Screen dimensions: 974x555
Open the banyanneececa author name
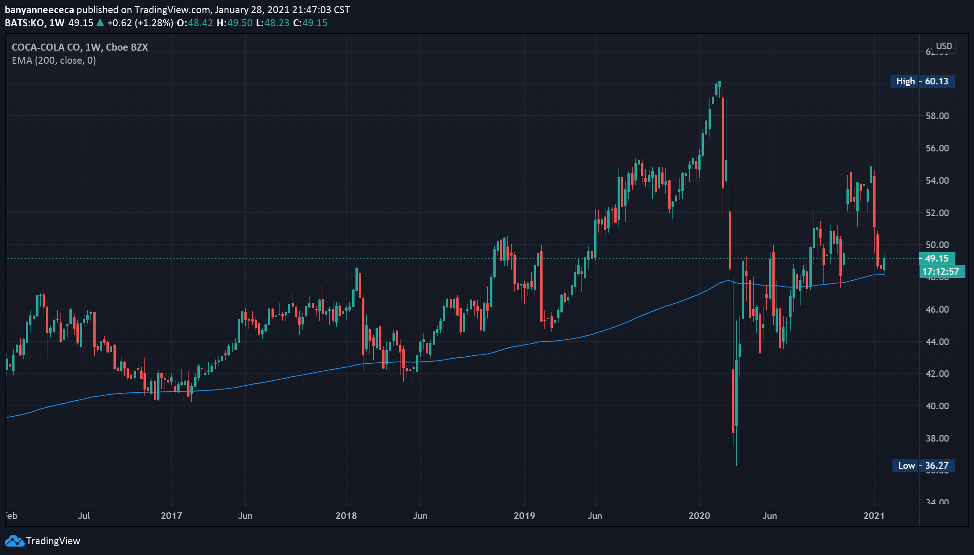coord(39,9)
